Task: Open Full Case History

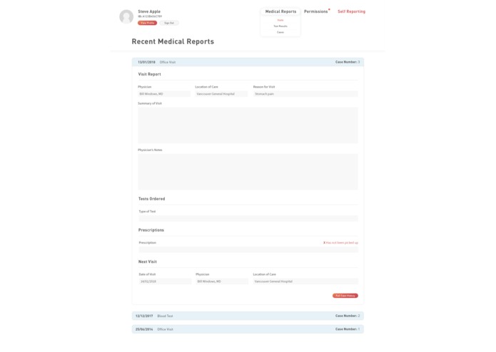Action: [x=345, y=296]
